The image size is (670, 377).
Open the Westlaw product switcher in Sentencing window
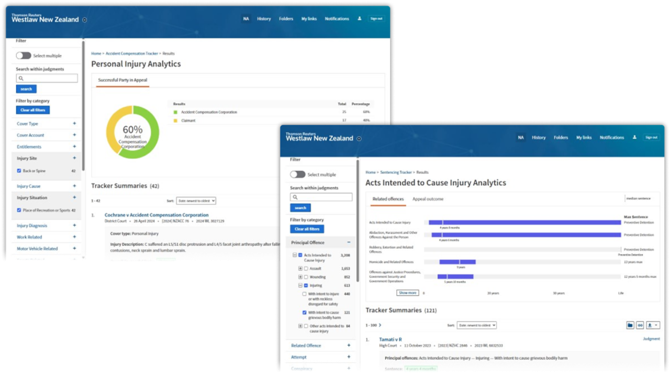click(x=359, y=139)
